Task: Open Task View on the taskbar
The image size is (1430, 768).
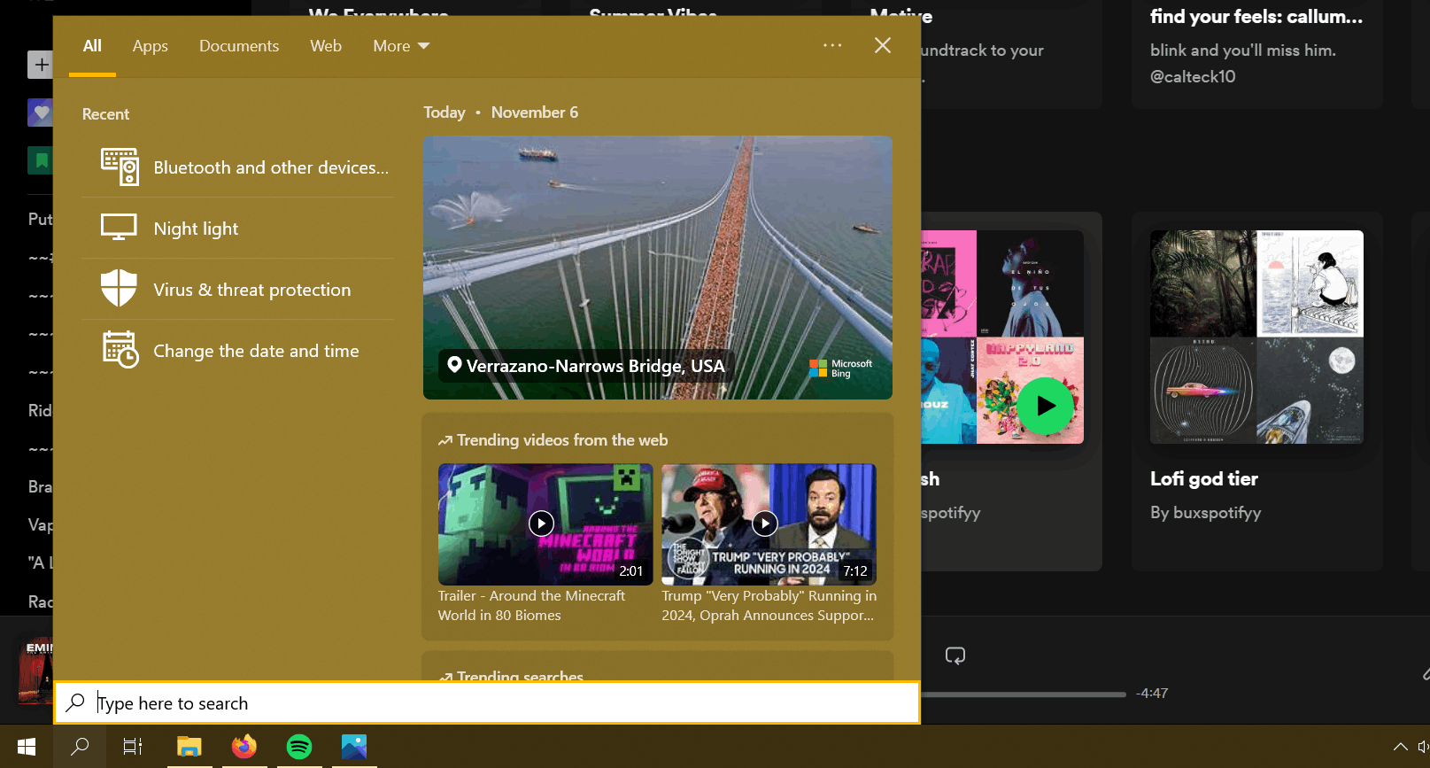Action: point(133,747)
